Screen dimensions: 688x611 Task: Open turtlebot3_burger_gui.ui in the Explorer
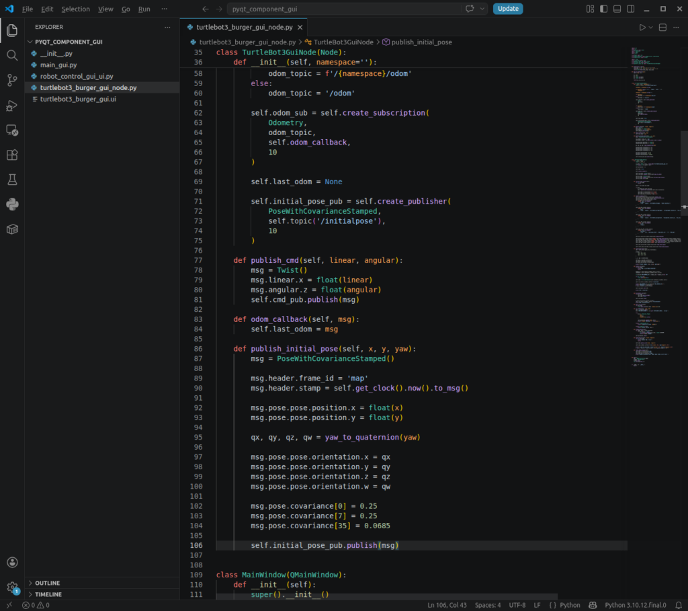click(x=102, y=99)
